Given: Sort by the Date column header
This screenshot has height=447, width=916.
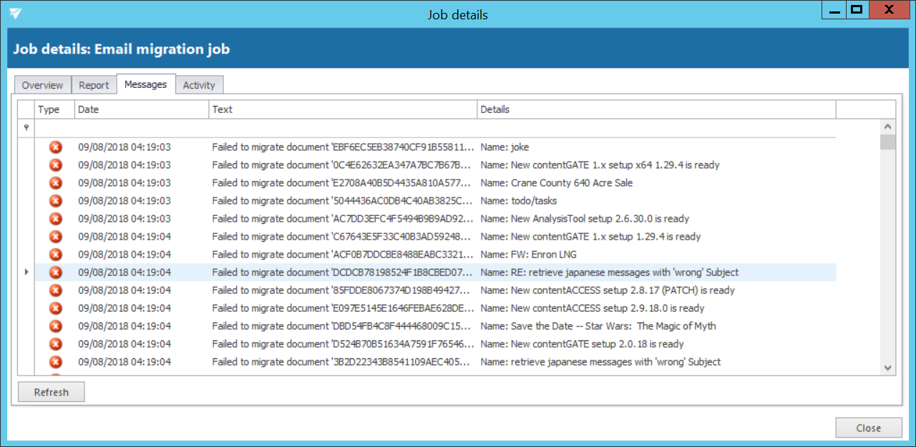Looking at the screenshot, I should tap(142, 109).
